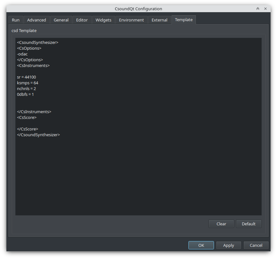The width and height of the screenshot is (277, 259).
Task: Switch to the Advanced tab
Action: (x=36, y=20)
